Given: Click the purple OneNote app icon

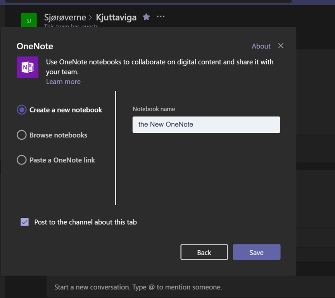Looking at the screenshot, I should (28, 68).
